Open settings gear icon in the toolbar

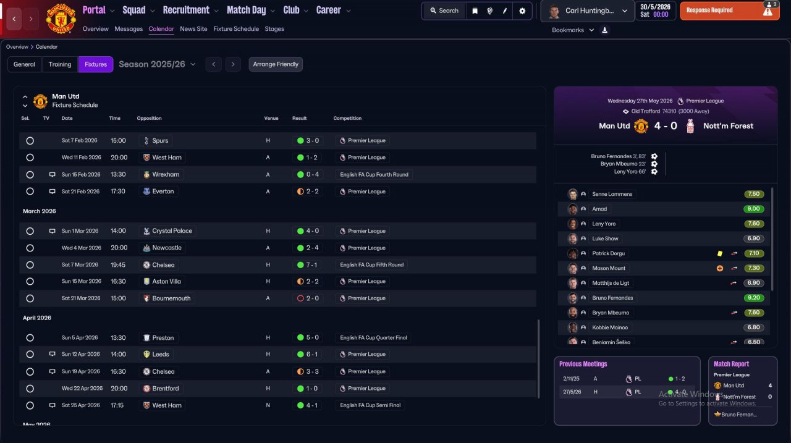pyautogui.click(x=522, y=11)
